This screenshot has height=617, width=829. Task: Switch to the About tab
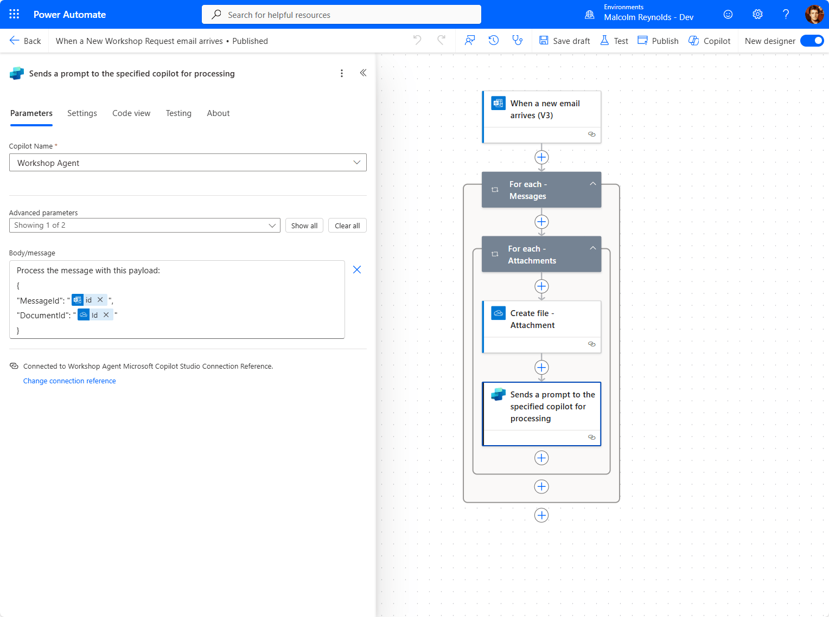[x=218, y=113]
